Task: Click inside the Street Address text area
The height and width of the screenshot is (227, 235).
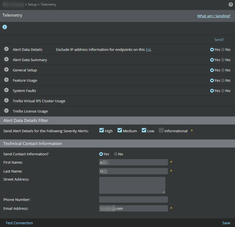Action: [132, 185]
